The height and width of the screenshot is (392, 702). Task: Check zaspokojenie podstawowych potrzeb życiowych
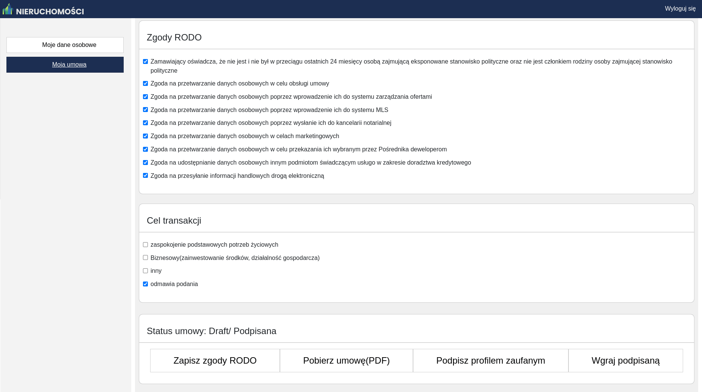tap(145, 244)
